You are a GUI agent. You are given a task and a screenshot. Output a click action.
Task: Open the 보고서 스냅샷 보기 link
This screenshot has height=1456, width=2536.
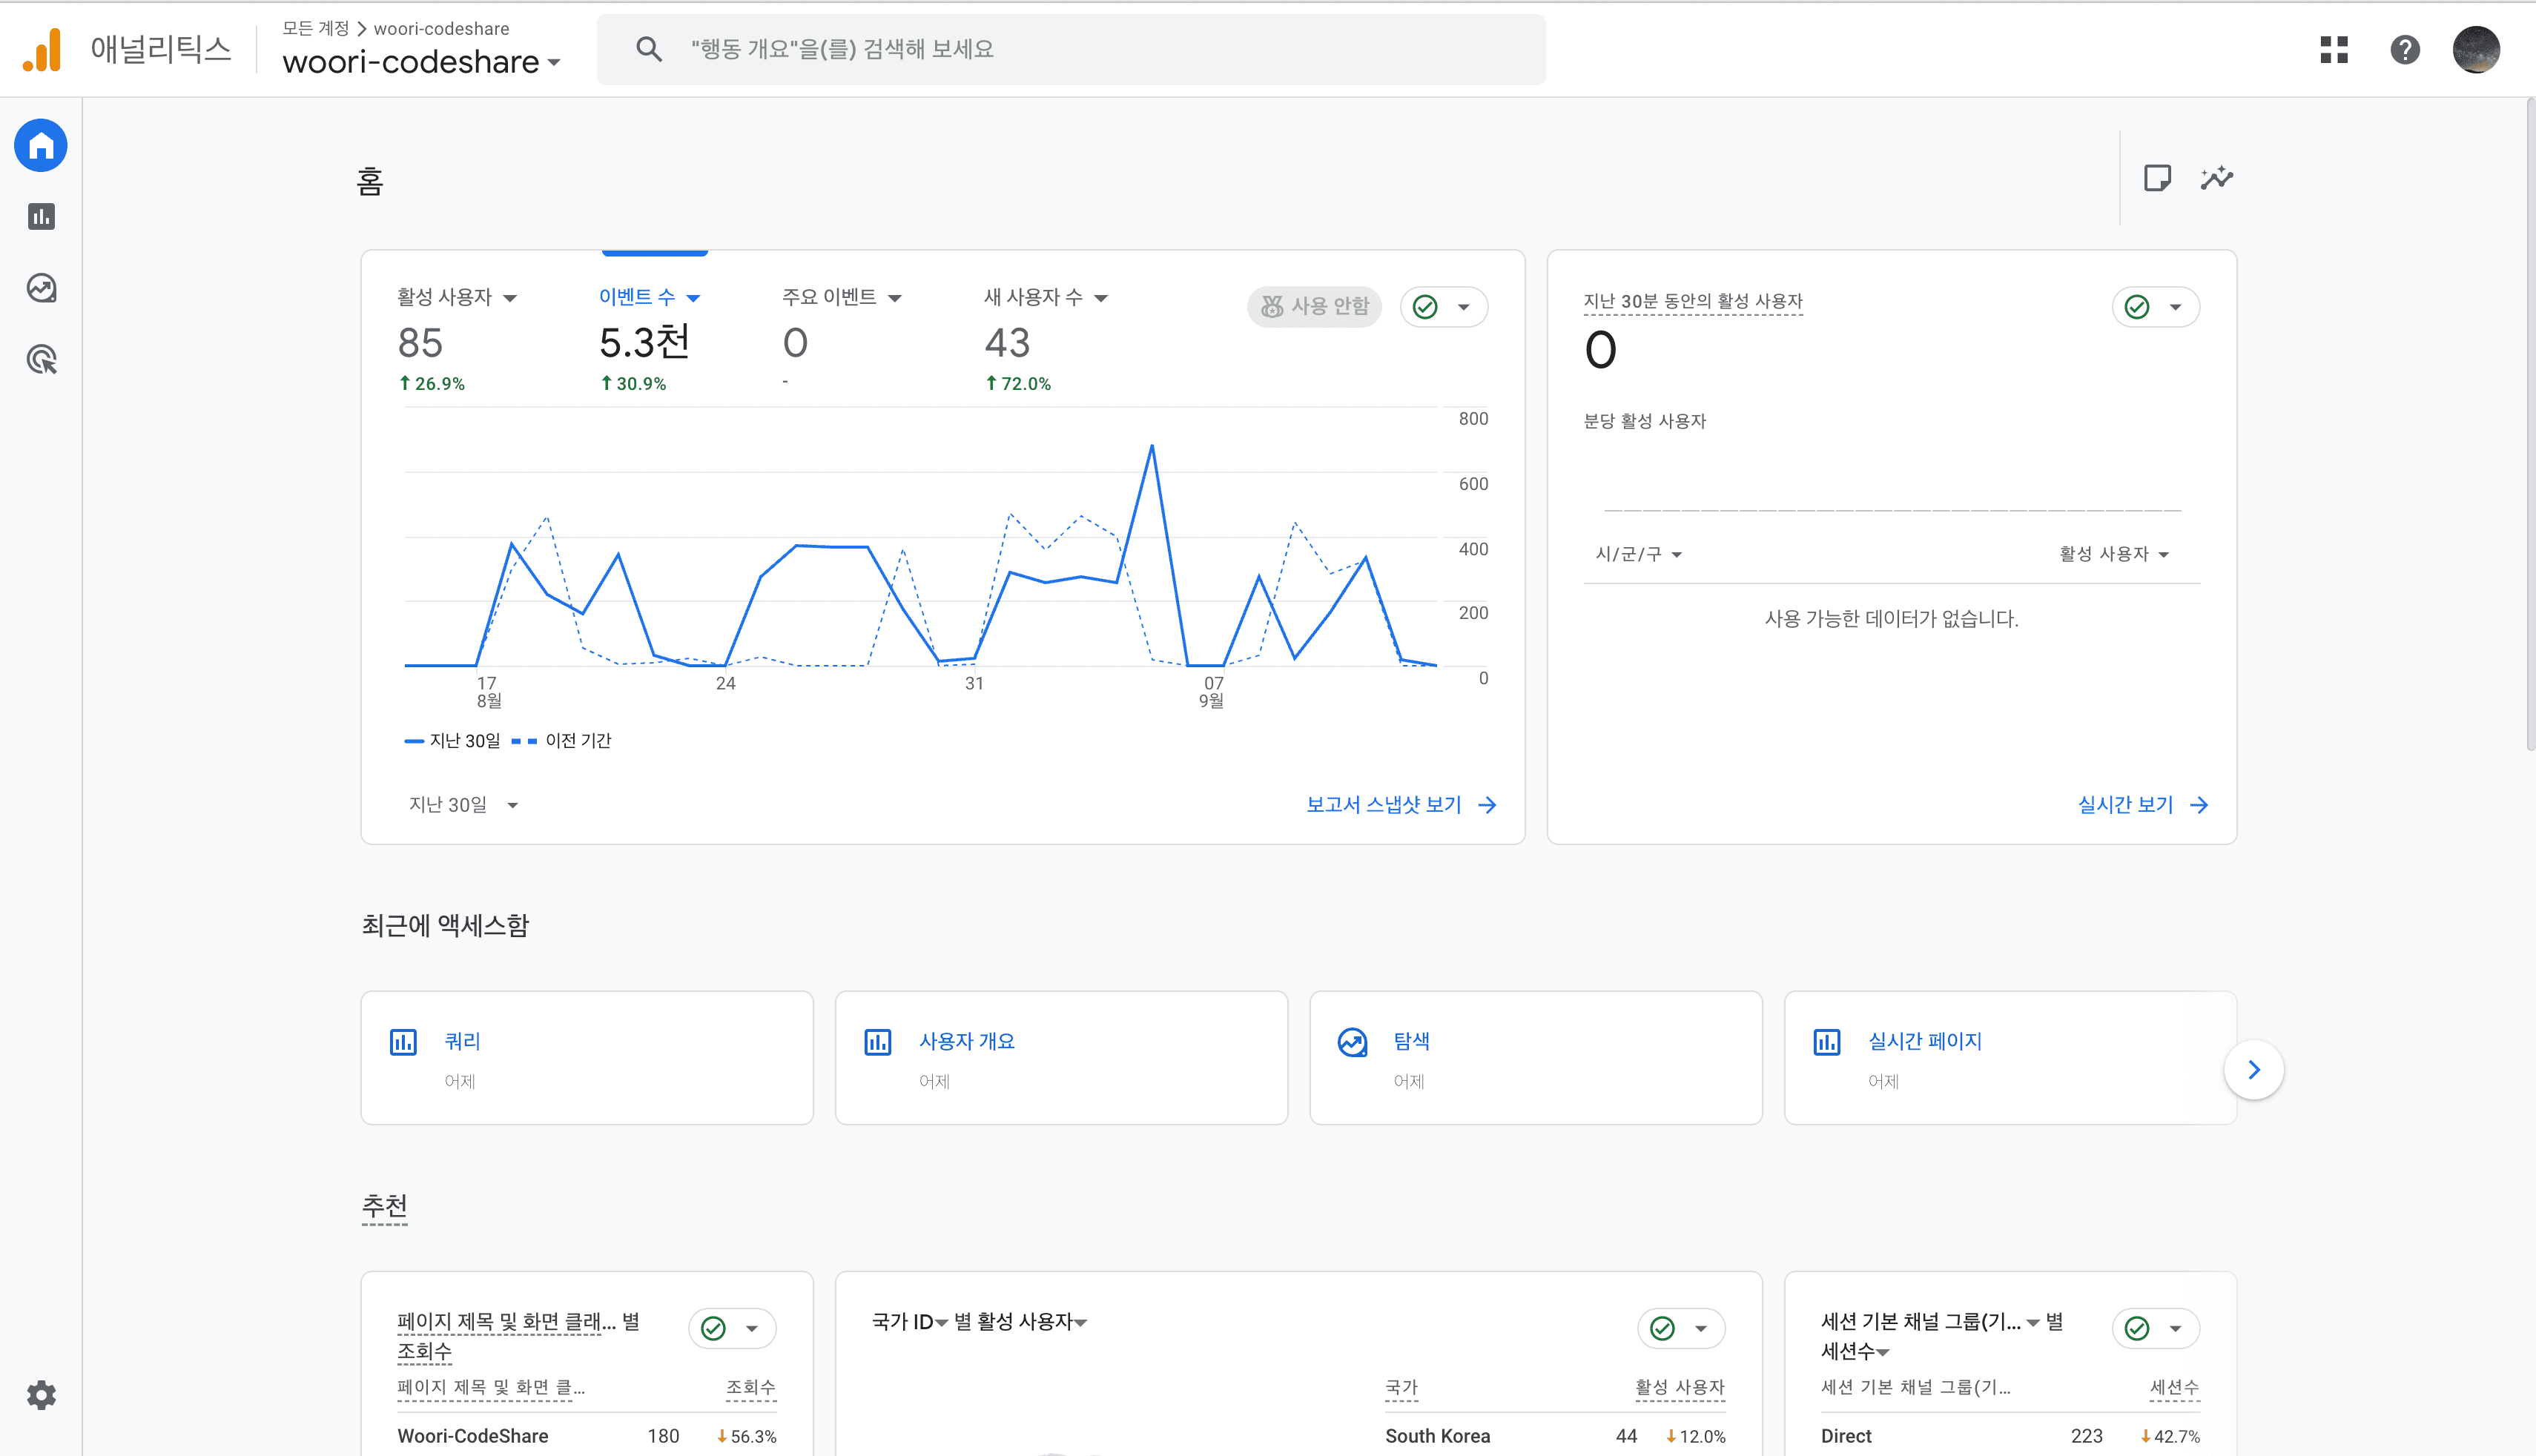(x=1400, y=805)
